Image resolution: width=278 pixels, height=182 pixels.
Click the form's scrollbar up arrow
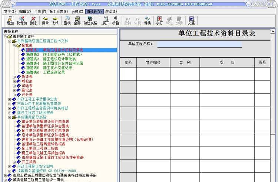coord(273,31)
